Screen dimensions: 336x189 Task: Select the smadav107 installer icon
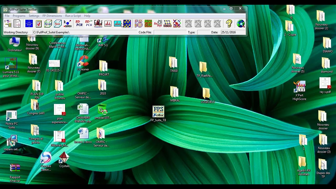pyautogui.click(x=103, y=112)
